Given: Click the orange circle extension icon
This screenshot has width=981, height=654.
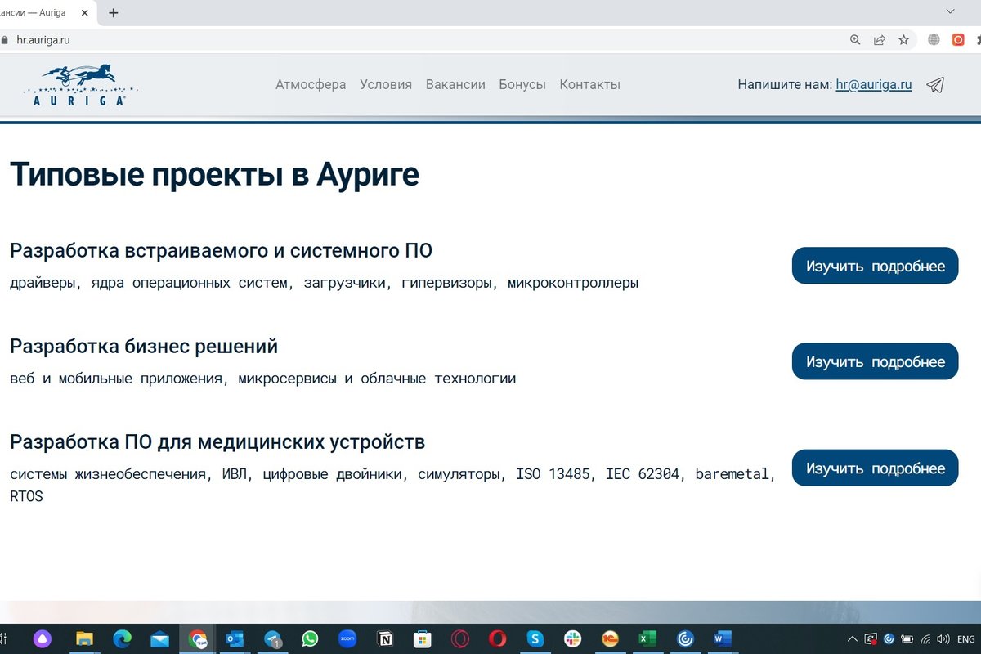Looking at the screenshot, I should coord(958,39).
